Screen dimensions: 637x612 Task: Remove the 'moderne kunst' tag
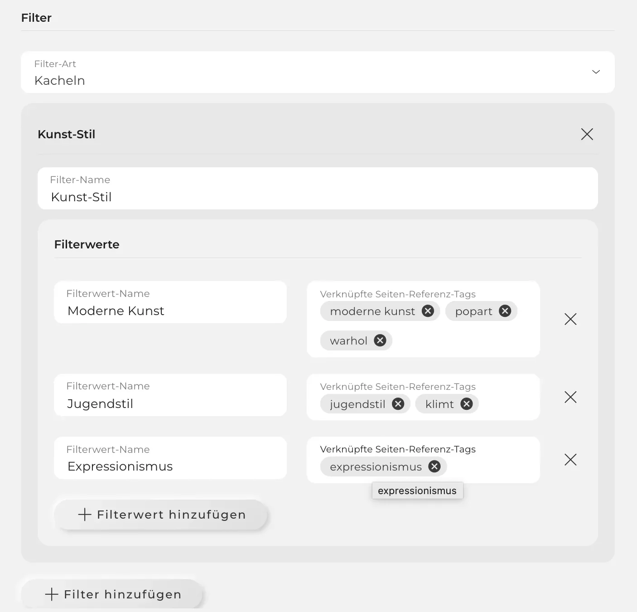[x=428, y=311]
